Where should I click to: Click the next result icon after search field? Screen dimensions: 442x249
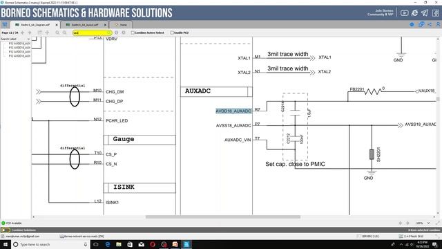coord(124,33)
